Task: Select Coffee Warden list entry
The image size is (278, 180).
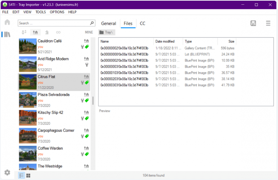Action: (54, 154)
